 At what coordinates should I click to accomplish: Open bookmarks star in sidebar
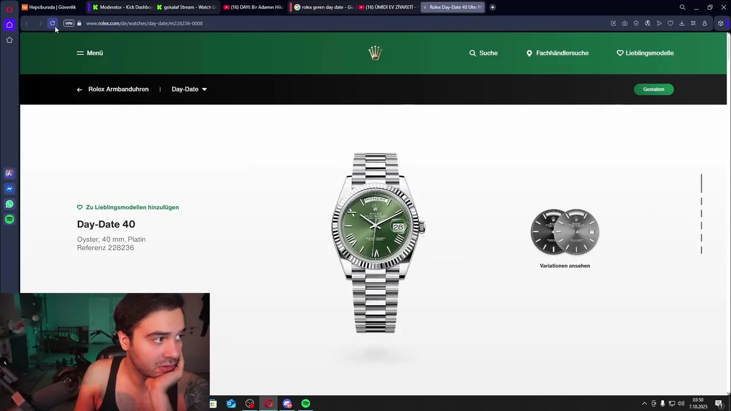(9, 40)
